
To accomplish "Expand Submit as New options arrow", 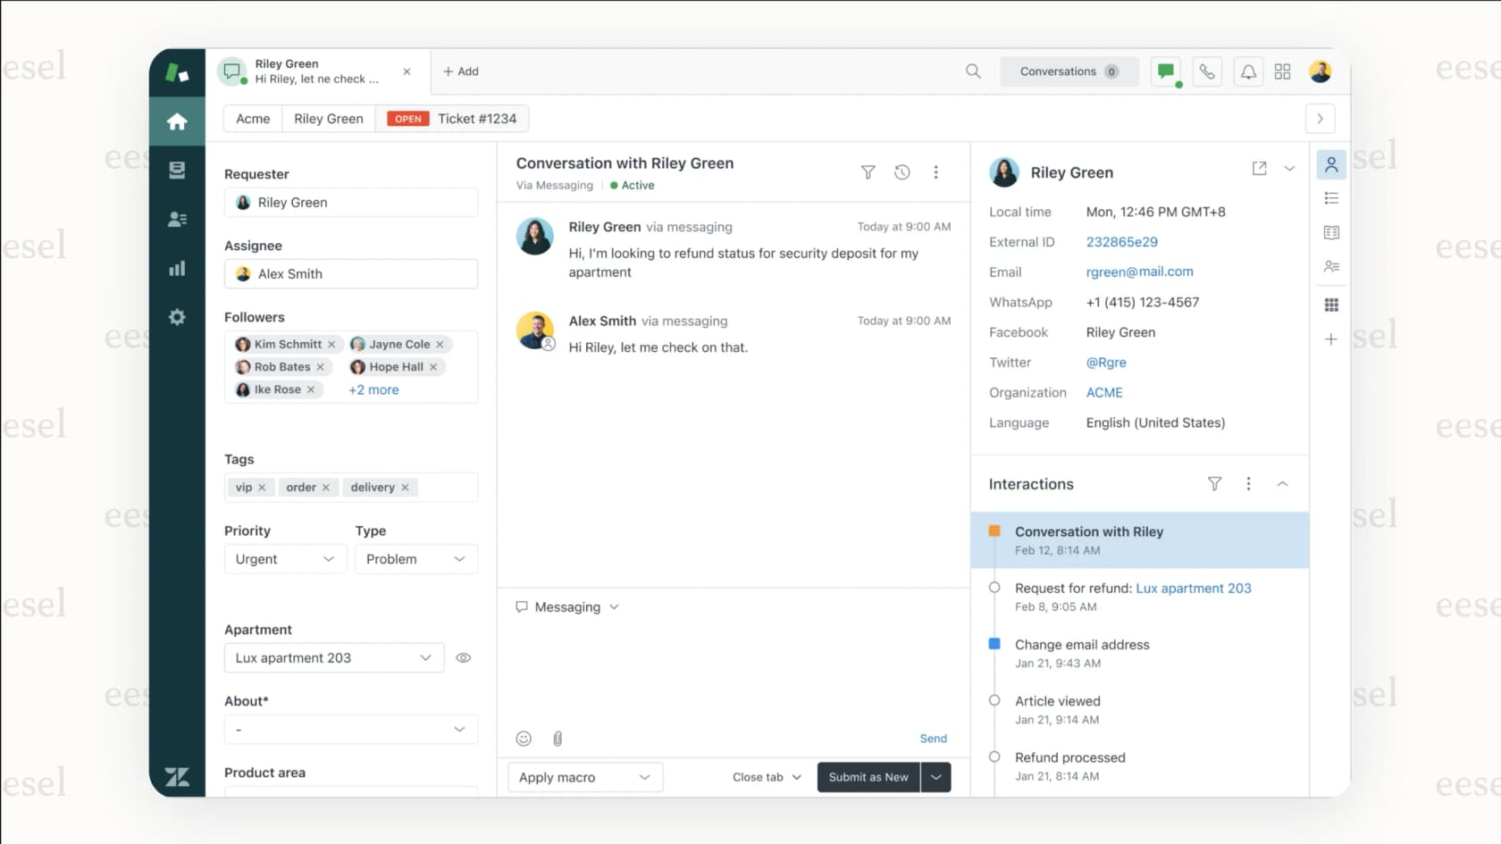I will point(935,777).
